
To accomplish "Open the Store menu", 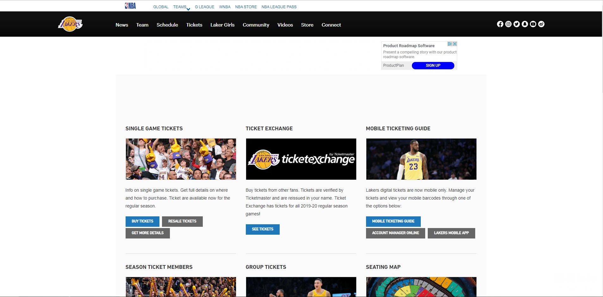I will (x=307, y=25).
